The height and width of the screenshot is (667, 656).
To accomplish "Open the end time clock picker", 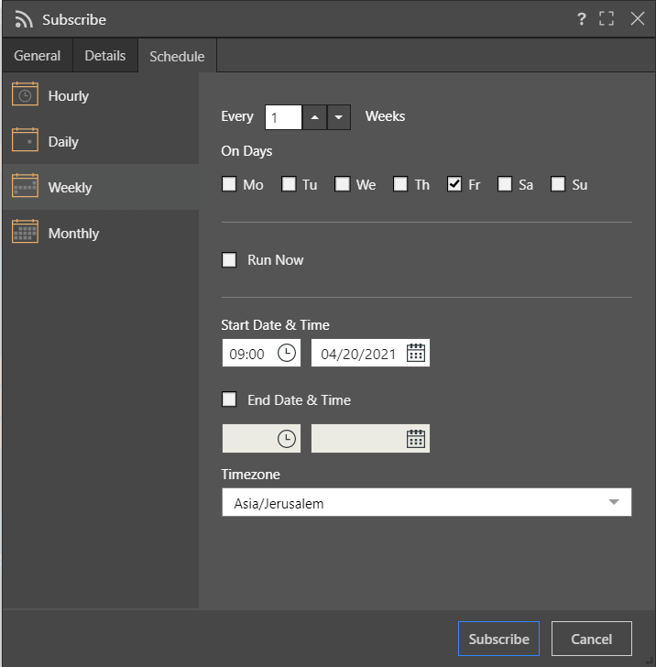I will point(286,439).
